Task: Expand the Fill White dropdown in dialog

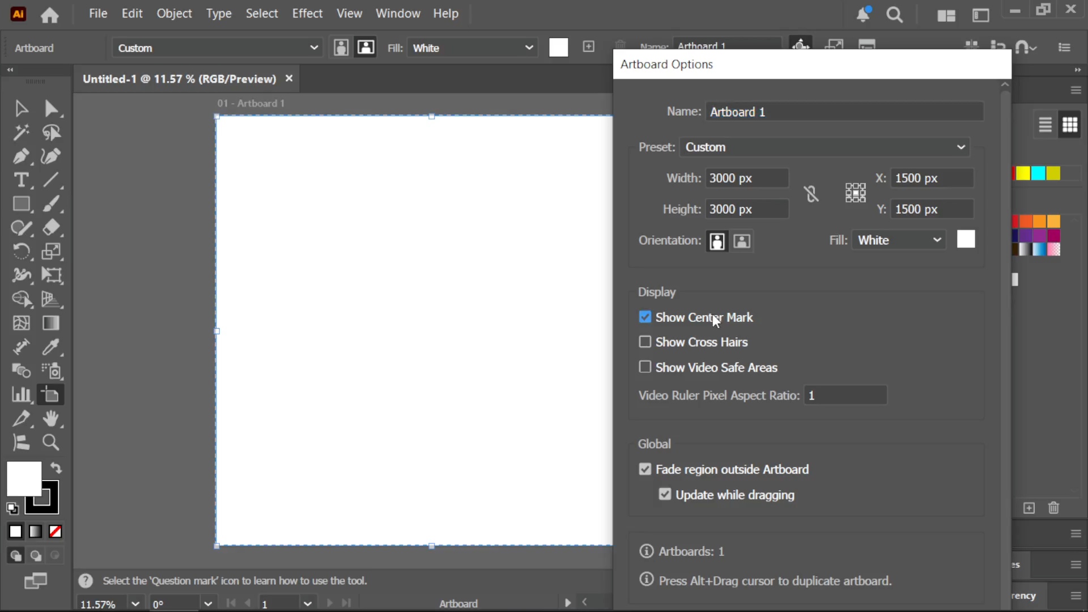Action: point(899,240)
